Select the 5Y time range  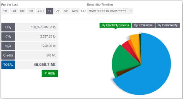pyautogui.click(x=66, y=11)
